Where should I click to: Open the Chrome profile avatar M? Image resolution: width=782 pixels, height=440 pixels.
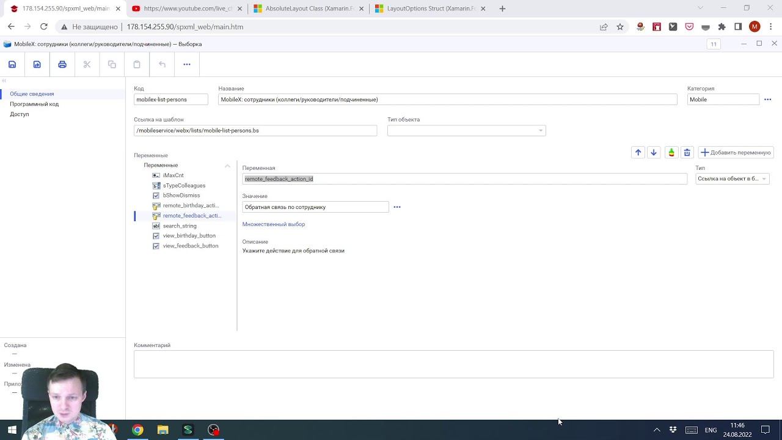pos(755,27)
